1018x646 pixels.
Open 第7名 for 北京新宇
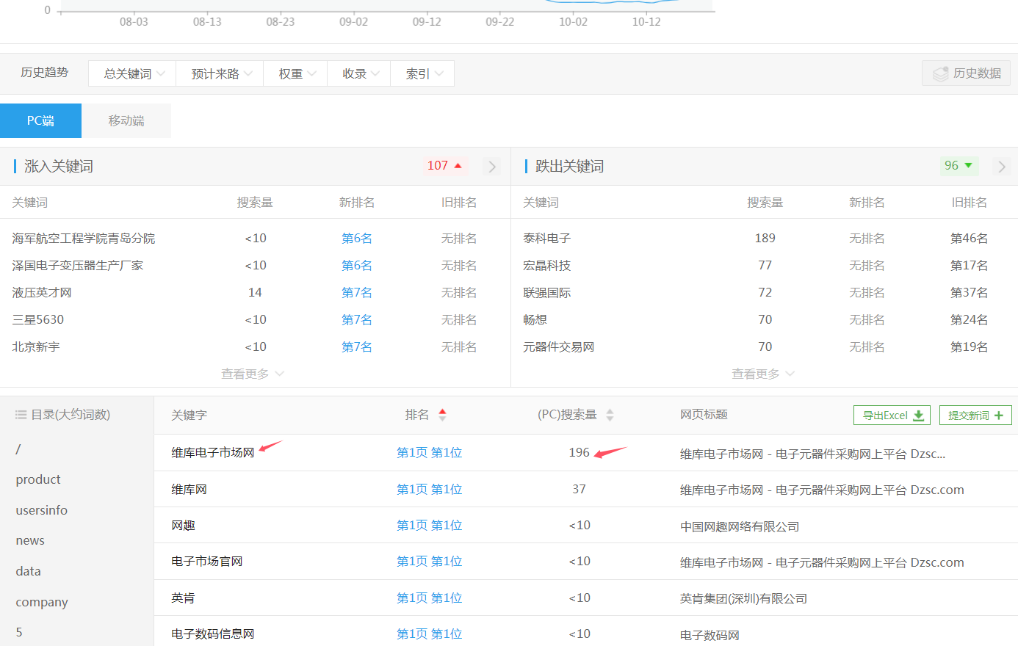(357, 347)
